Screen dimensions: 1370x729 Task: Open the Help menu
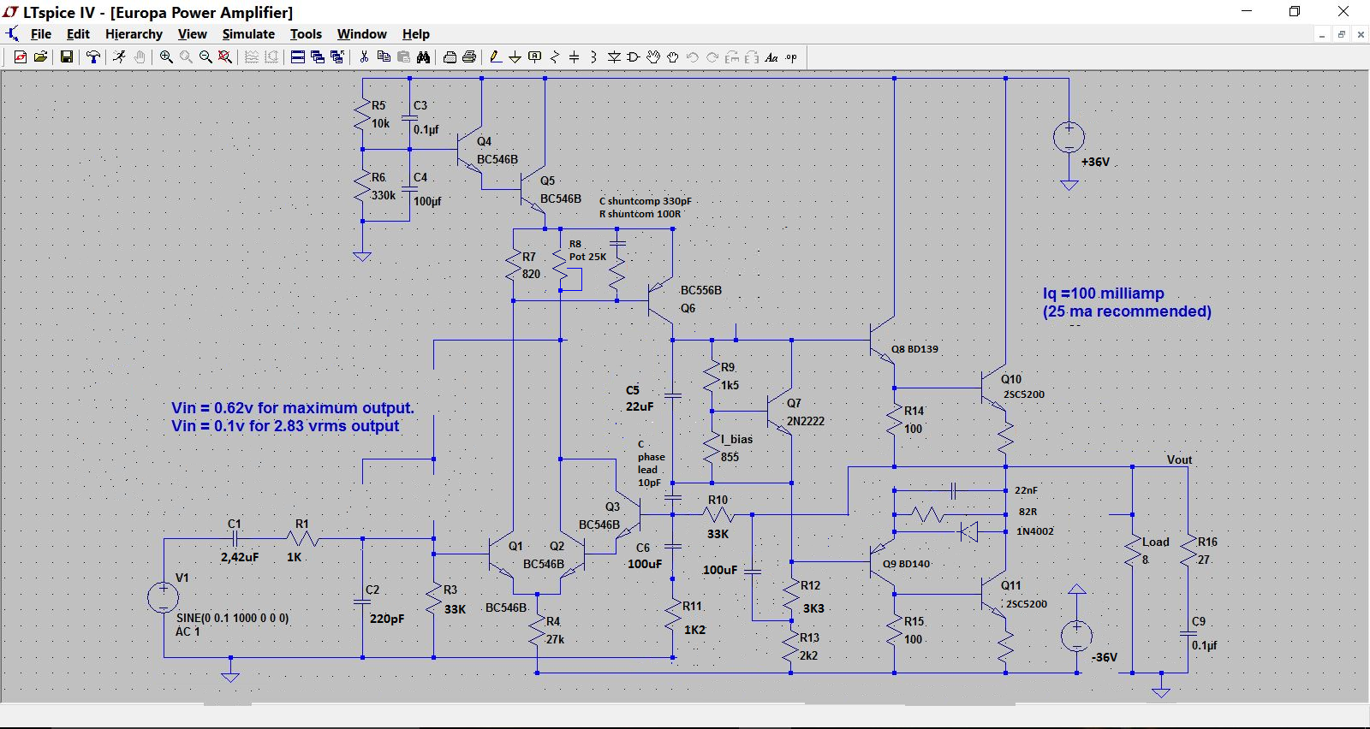416,34
